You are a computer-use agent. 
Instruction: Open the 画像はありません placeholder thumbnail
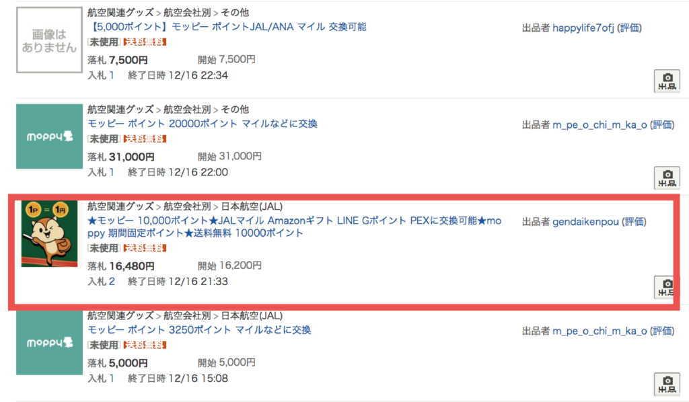(x=49, y=40)
